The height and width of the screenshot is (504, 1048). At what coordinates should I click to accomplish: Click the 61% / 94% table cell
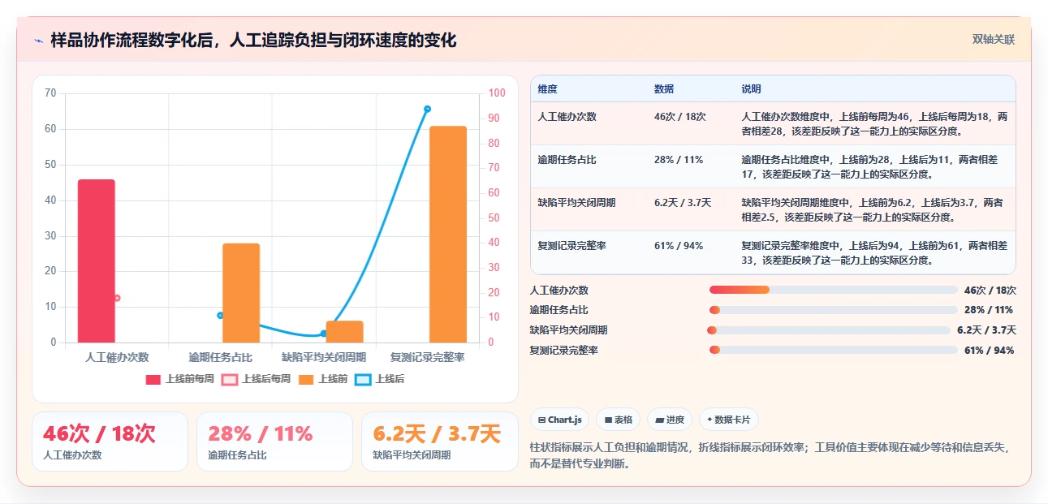pos(679,246)
